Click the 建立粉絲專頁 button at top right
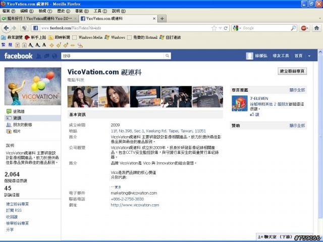The height and width of the screenshot is (242, 323). (292, 71)
